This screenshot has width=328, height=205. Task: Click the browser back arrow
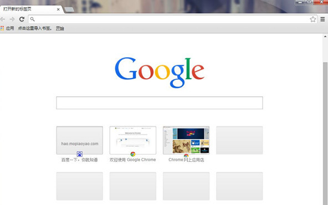point(3,19)
